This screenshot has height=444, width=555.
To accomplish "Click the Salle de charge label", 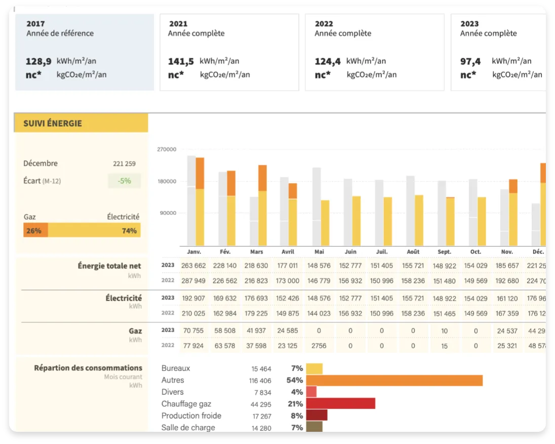I will tap(188, 428).
